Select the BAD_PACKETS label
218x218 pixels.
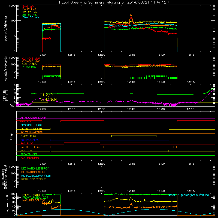(30, 158)
